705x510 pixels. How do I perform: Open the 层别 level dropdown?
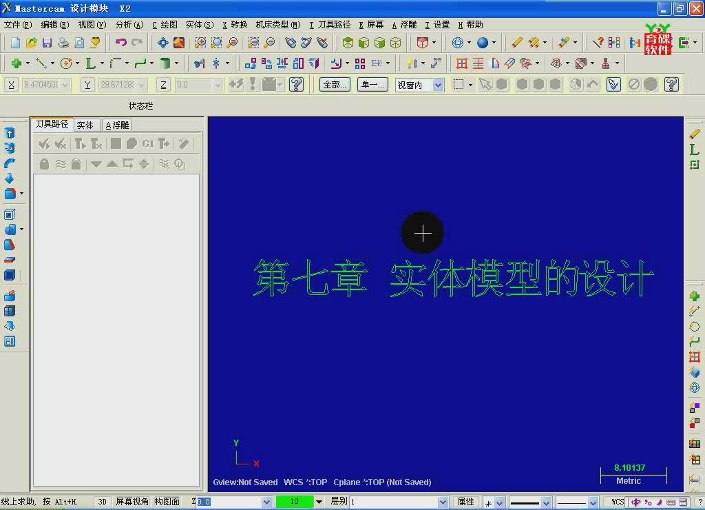(x=443, y=502)
